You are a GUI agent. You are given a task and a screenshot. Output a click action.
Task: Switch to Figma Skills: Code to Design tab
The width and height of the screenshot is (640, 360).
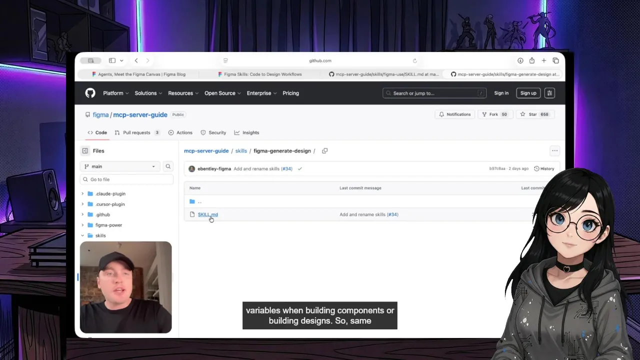tap(259, 74)
